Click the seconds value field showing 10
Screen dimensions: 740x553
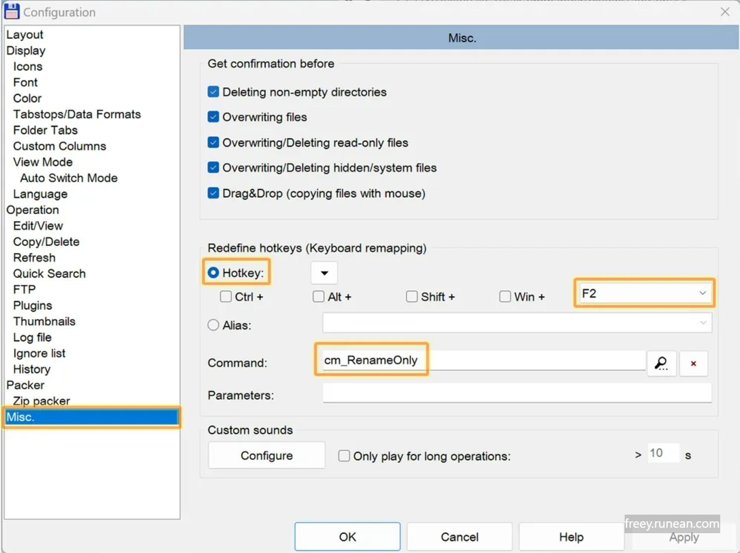click(x=663, y=453)
